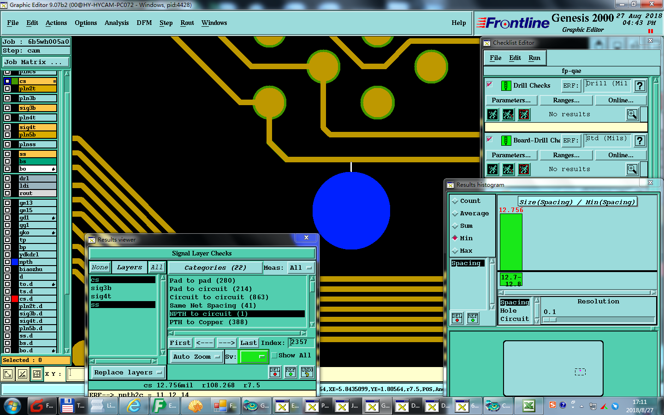Select the Sum radio option
Viewport: 664px width, 415px height.
pyautogui.click(x=455, y=226)
